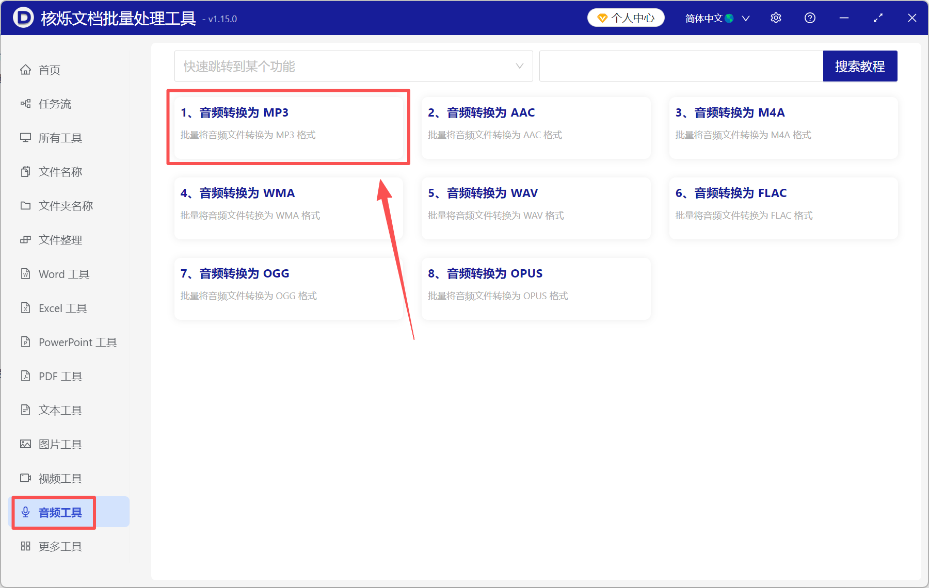This screenshot has width=929, height=588.
Task: Open the 音频转换为 FLAC card
Action: coord(783,208)
